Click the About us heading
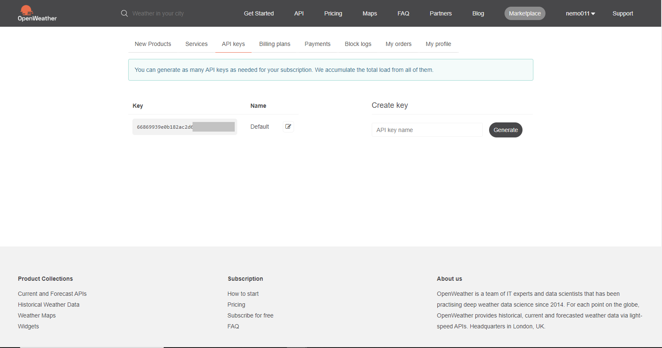 coord(449,279)
